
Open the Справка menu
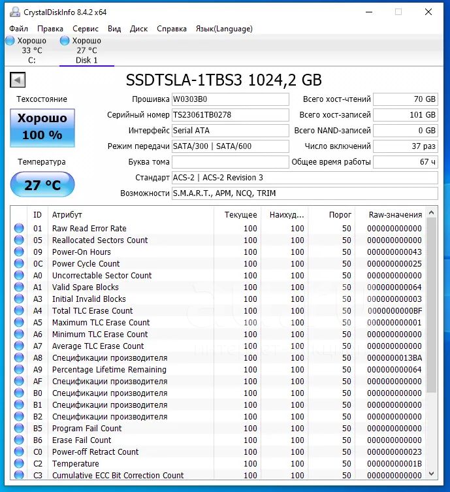(172, 29)
